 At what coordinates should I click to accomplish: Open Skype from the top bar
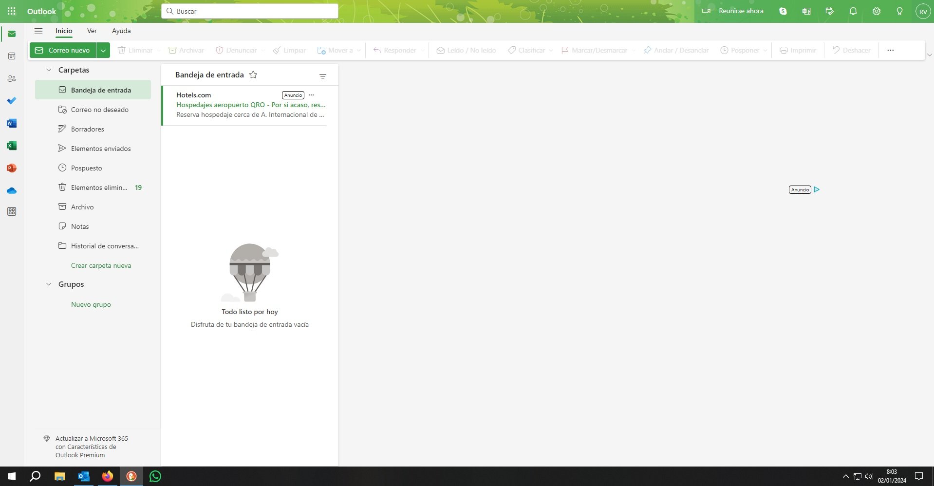click(783, 11)
